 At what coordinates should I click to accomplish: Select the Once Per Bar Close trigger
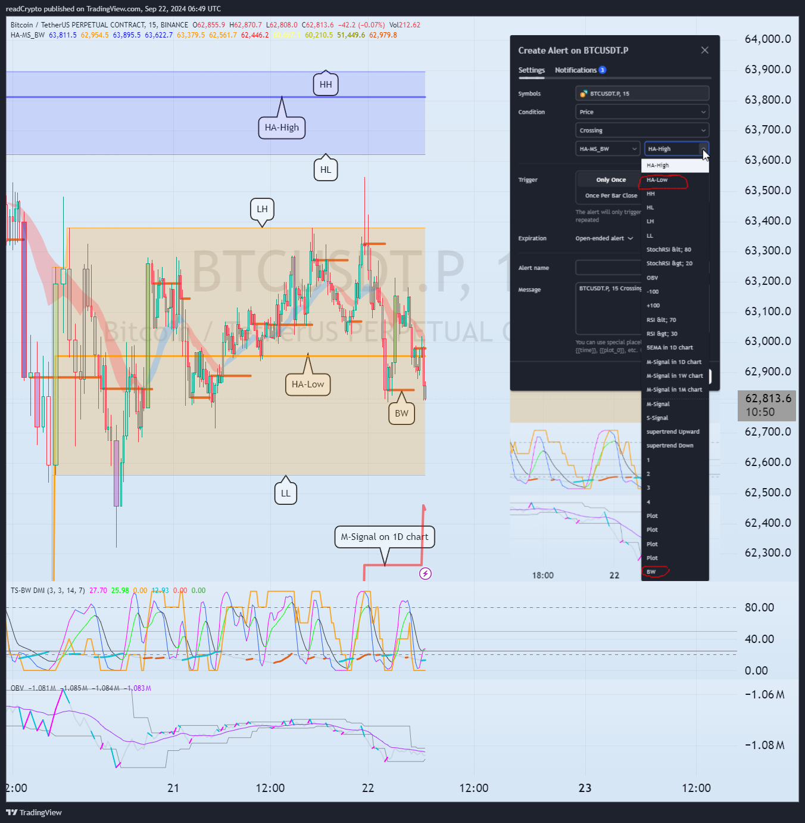611,195
